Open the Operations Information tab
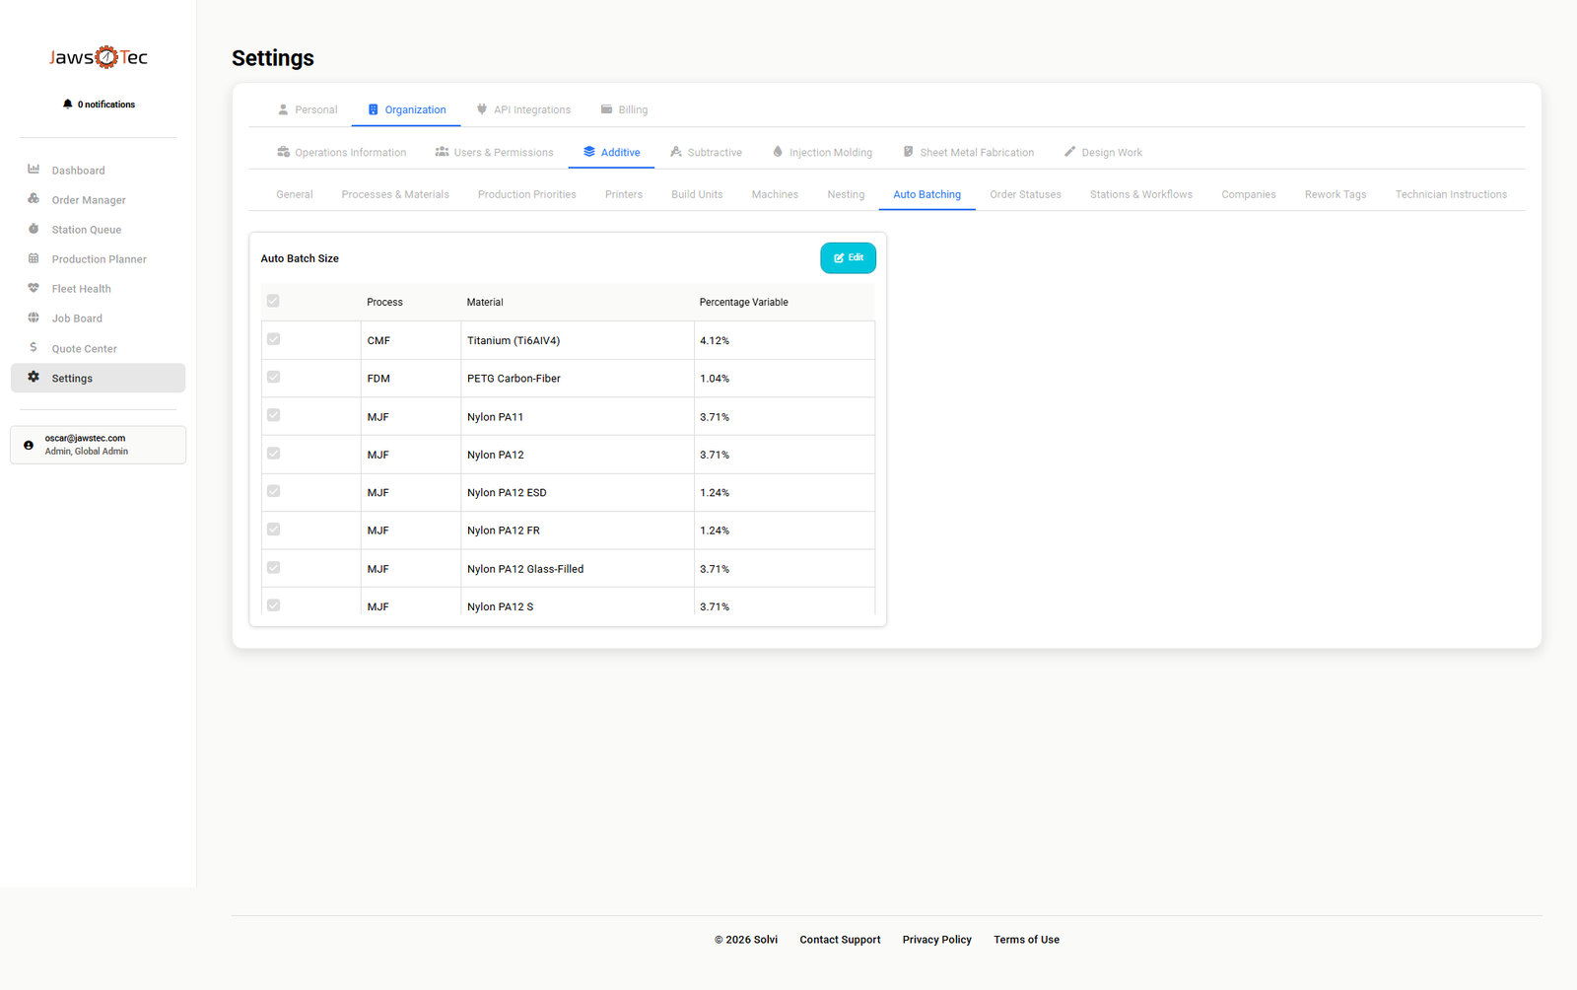The image size is (1577, 990). click(341, 152)
